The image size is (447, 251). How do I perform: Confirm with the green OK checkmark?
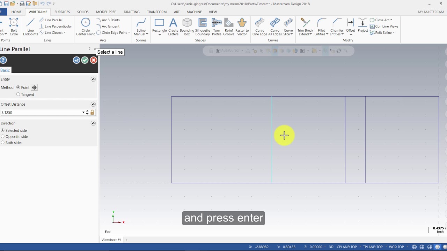85,60
